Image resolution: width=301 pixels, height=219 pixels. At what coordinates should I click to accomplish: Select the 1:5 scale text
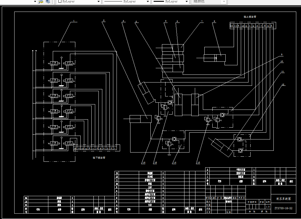[268, 207]
